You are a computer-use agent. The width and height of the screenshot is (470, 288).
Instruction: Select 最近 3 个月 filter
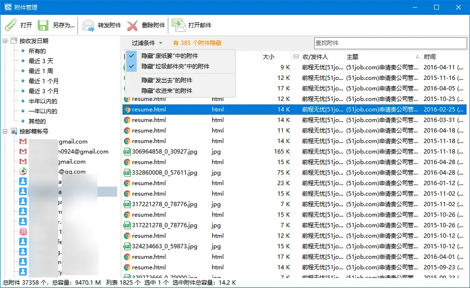pyautogui.click(x=44, y=91)
